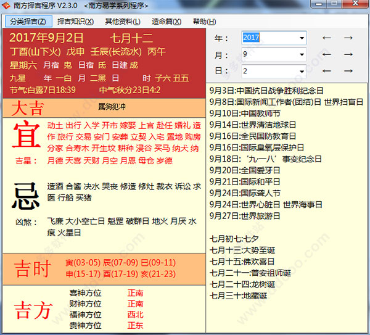Click the lunar date 七月十二
The image size is (370, 335).
point(131,38)
